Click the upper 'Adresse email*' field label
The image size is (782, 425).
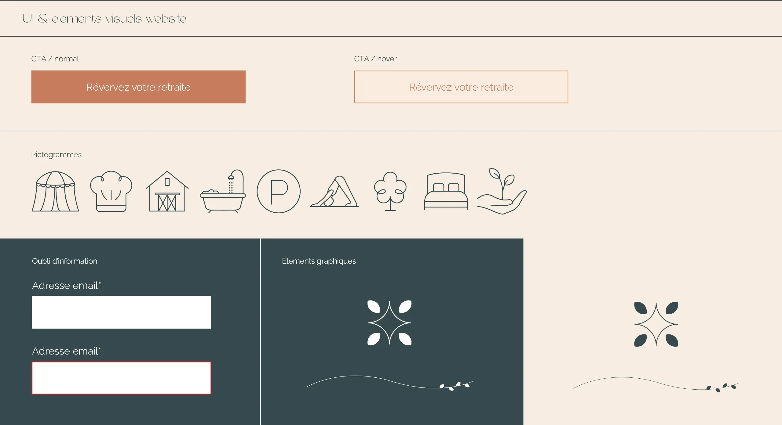[66, 286]
